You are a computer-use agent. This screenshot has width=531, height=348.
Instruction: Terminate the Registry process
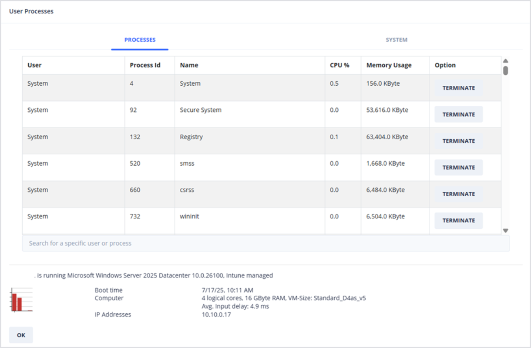coord(458,141)
